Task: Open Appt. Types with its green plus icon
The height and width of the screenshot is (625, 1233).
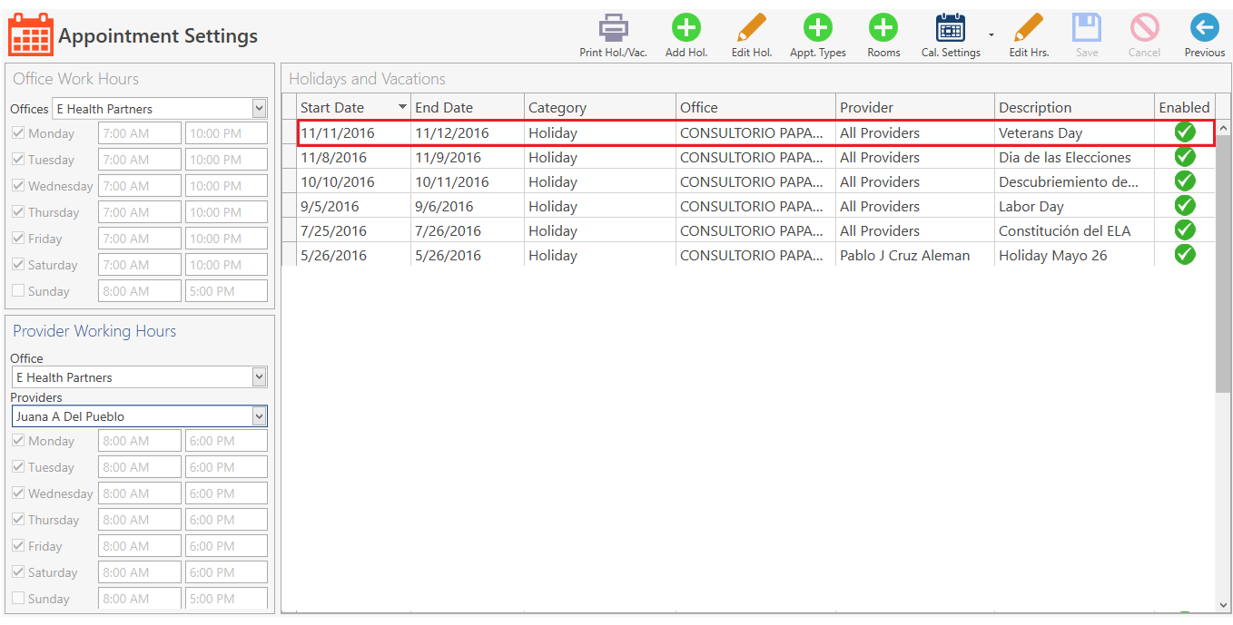Action: tap(817, 27)
